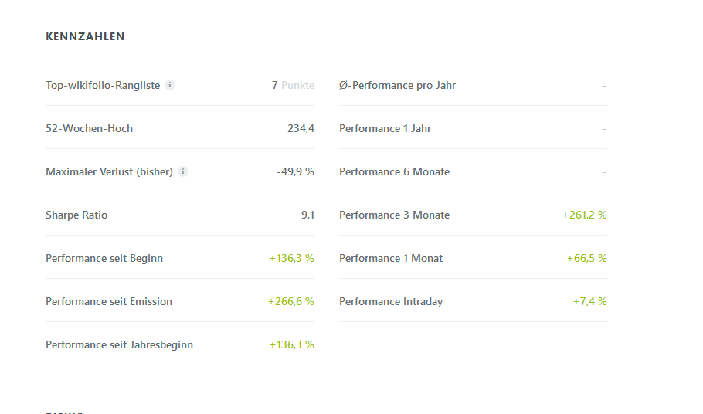Select the +266,6 % Emission value
Screen dimensions: 703x414
[x=290, y=301]
